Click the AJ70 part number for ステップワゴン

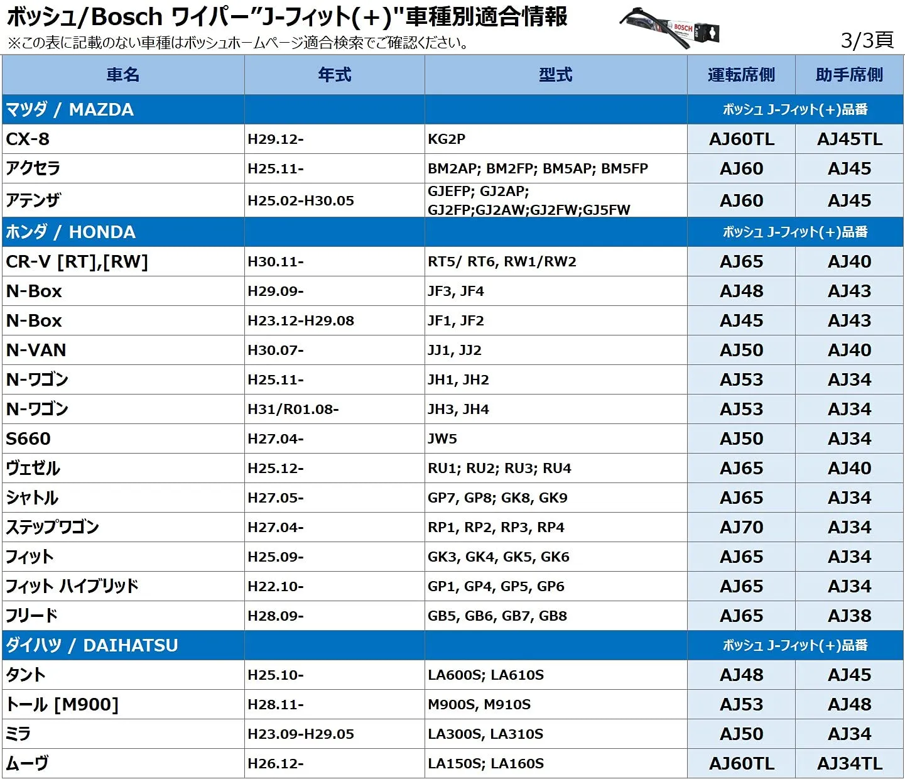[x=741, y=527]
